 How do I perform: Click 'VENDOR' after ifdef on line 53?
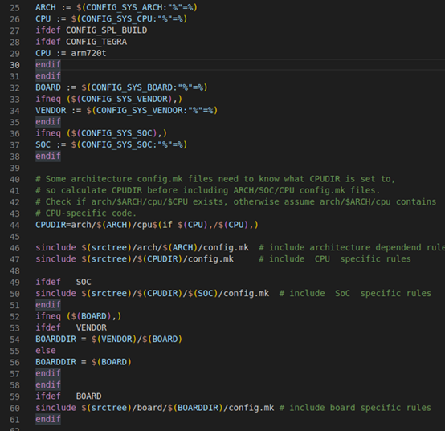(x=91, y=327)
